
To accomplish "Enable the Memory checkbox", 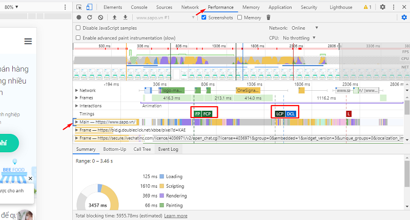I will coord(239,17).
